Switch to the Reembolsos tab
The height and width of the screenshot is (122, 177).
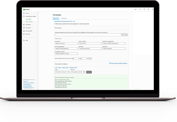(x=64, y=18)
